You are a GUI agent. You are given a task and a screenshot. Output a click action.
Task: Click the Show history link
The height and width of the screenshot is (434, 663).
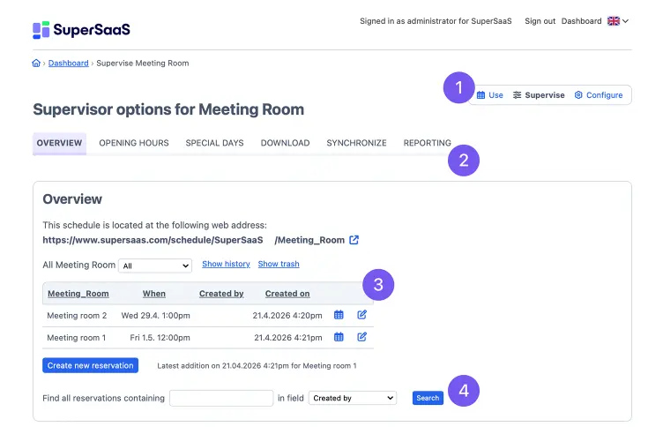227,264
